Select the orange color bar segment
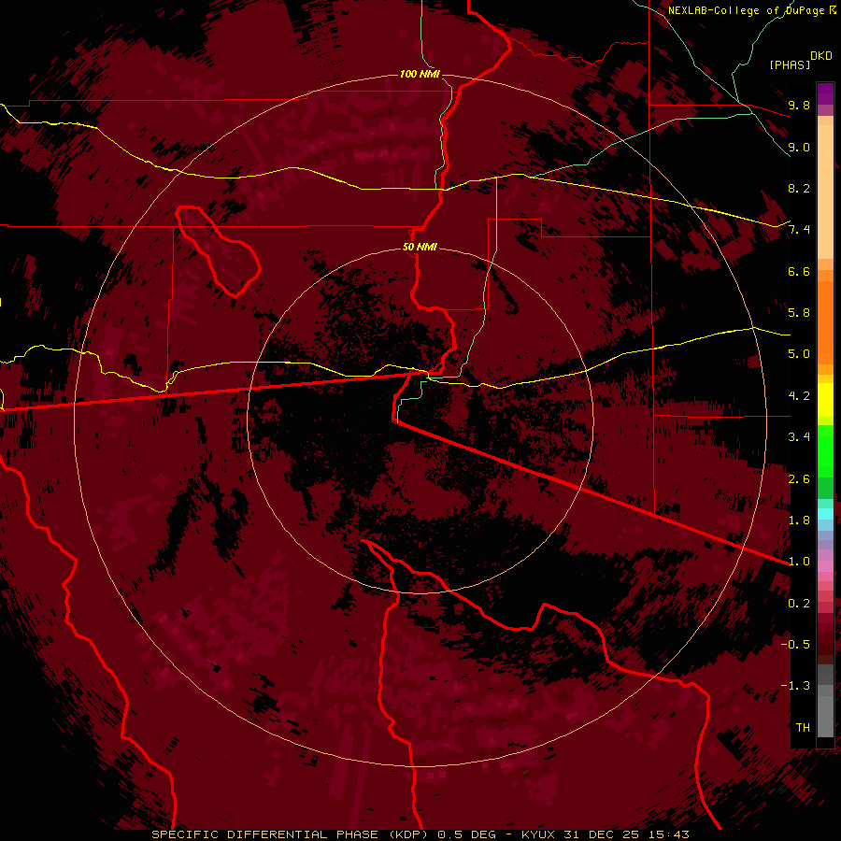Viewport: 841px width, 841px height. point(825,321)
